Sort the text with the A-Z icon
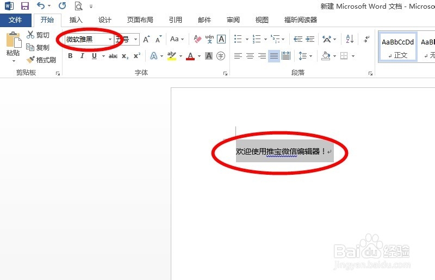This screenshot has width=435, height=280. click(x=350, y=39)
